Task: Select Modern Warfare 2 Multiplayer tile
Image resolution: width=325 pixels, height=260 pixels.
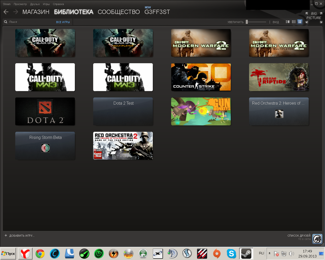Action: tap(279, 43)
